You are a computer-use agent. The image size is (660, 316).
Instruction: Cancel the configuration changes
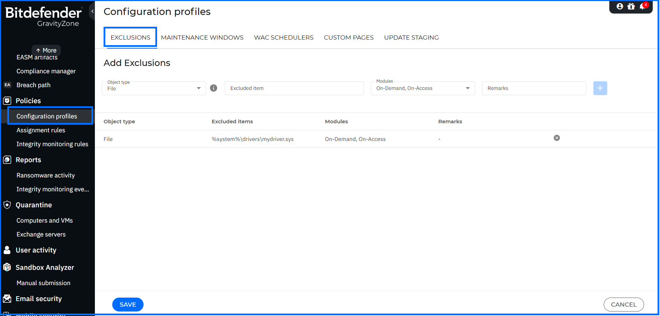click(x=624, y=305)
